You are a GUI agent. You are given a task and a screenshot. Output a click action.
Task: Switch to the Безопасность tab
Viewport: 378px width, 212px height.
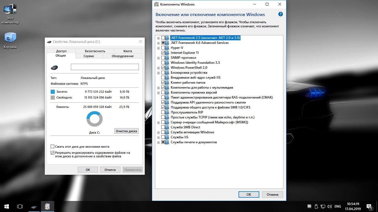(x=95, y=51)
